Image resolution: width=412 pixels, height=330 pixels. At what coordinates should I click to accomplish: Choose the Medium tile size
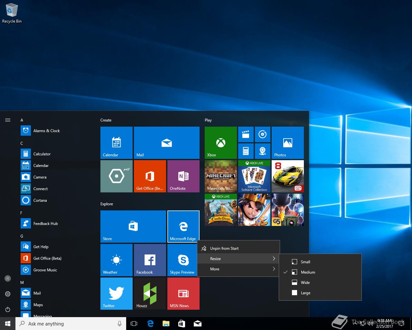pos(320,272)
